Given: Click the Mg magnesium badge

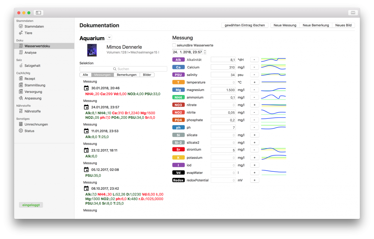Looking at the screenshot, I should click(178, 90).
